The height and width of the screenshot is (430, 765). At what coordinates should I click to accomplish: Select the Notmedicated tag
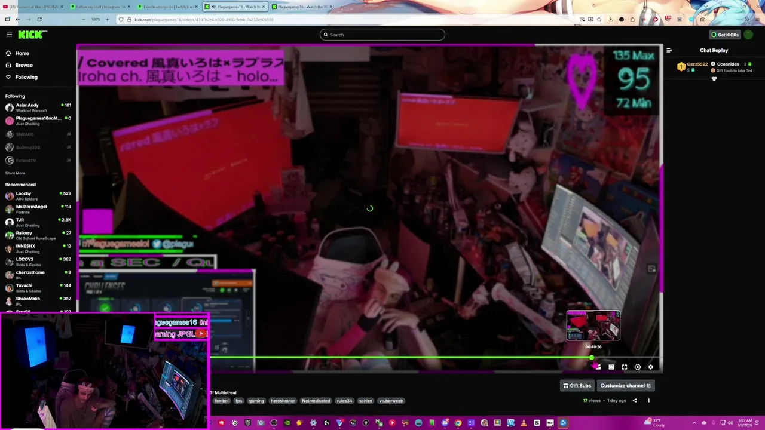[x=316, y=401]
